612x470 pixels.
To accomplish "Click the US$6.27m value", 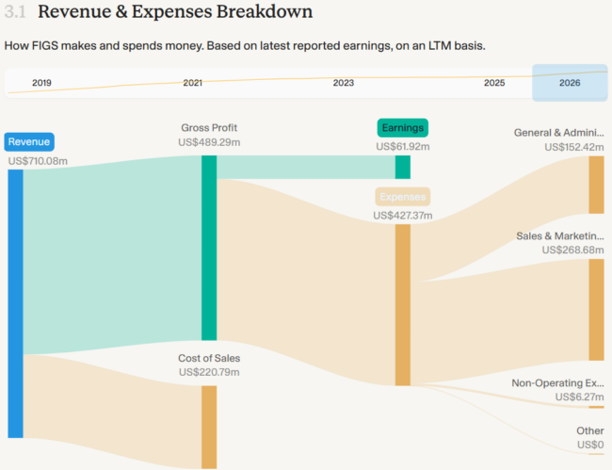I will [580, 397].
